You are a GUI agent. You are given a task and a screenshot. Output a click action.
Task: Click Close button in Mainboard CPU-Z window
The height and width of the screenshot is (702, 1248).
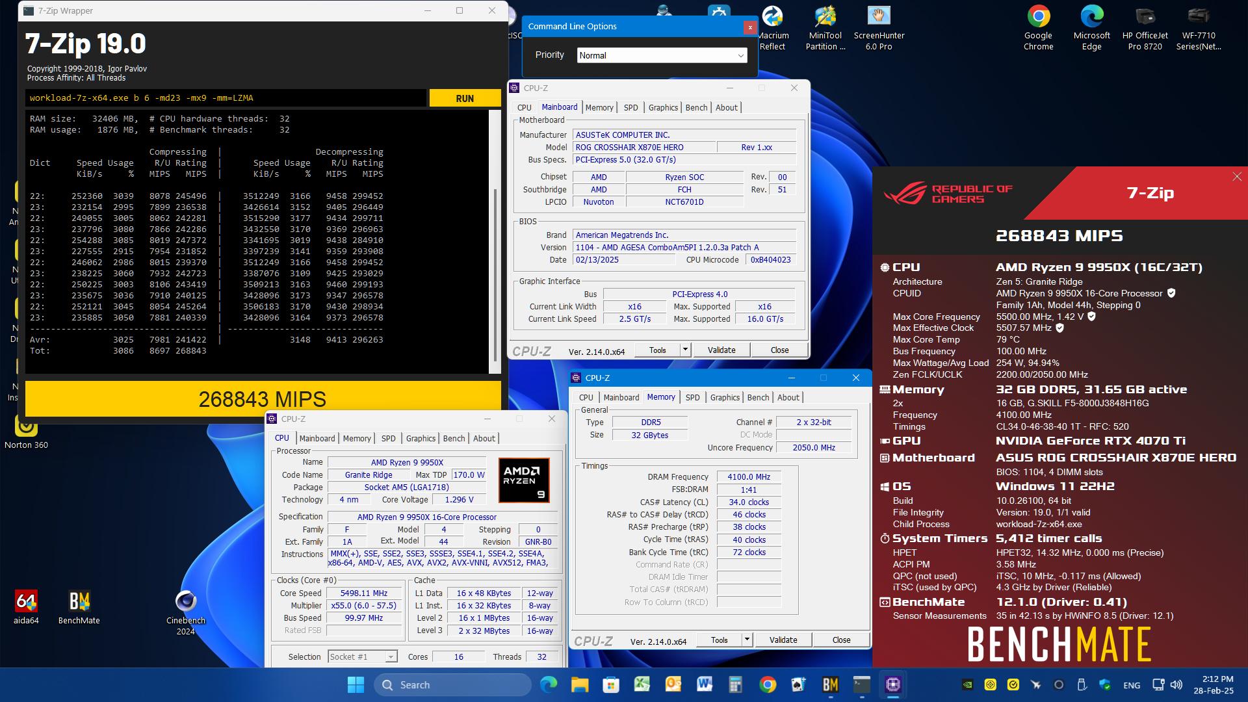[779, 350]
